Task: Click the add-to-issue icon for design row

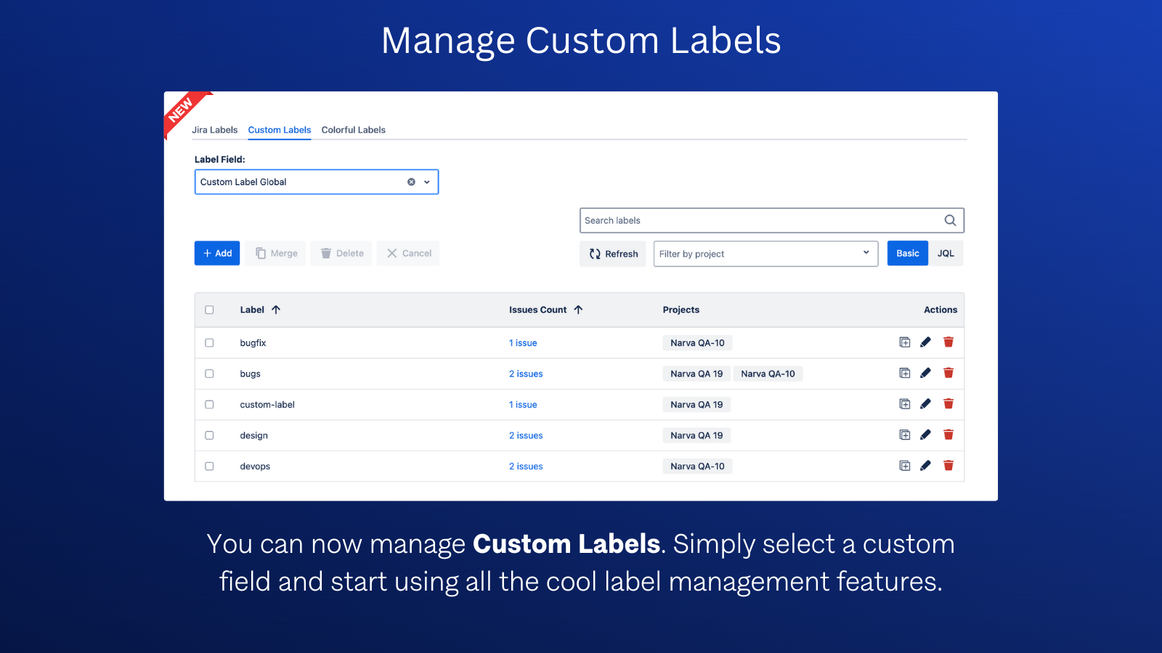Action: point(904,435)
